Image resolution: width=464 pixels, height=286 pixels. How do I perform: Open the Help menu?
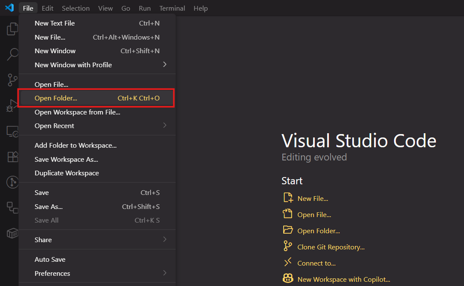point(200,8)
